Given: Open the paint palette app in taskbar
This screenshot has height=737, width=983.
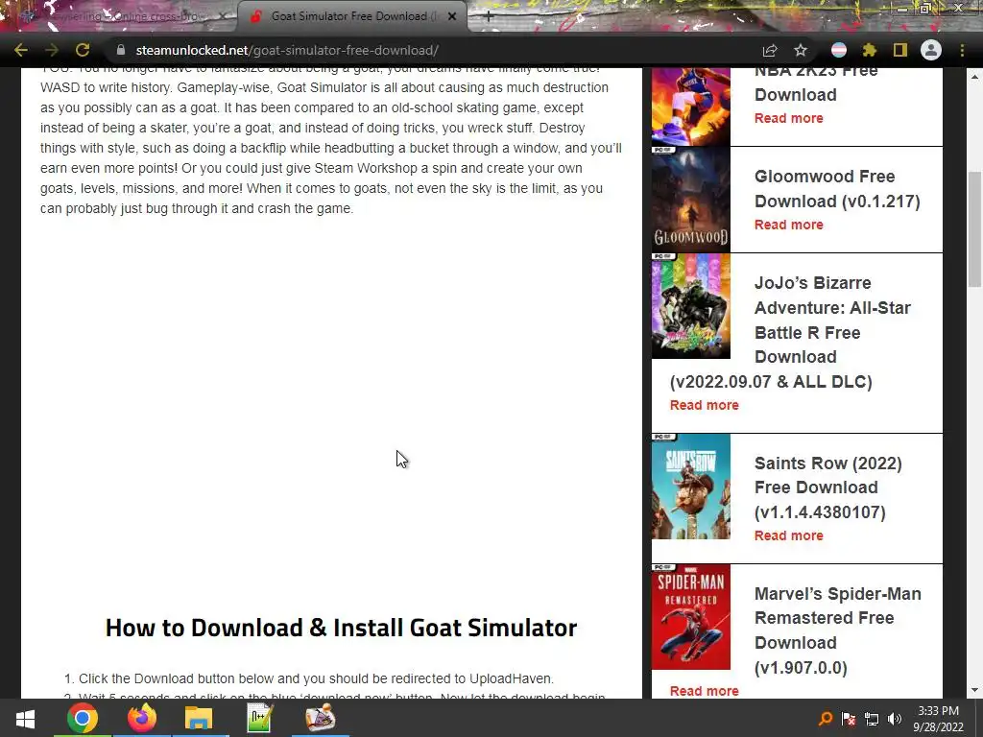Looking at the screenshot, I should (321, 718).
